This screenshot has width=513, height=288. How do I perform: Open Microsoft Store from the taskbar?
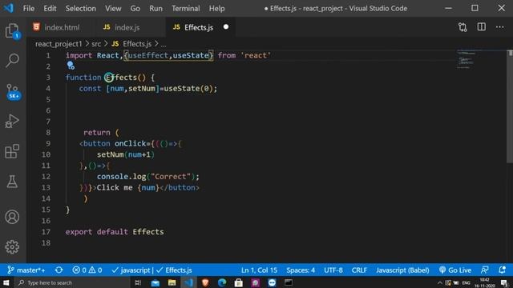[239, 282]
